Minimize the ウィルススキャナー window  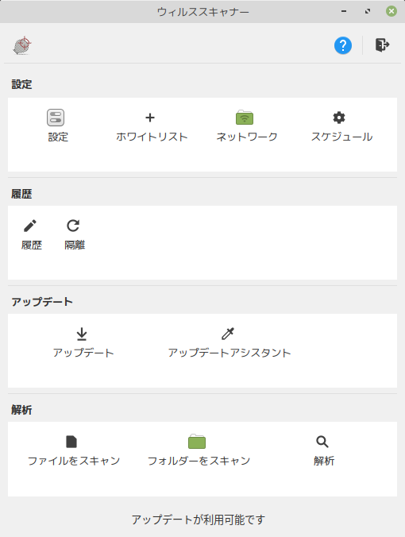344,11
